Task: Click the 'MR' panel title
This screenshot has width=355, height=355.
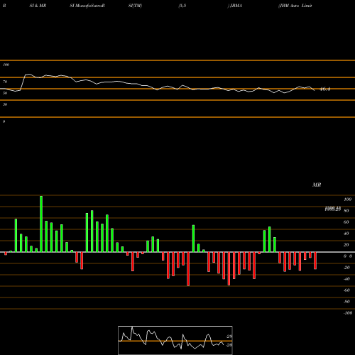Action: [317, 185]
